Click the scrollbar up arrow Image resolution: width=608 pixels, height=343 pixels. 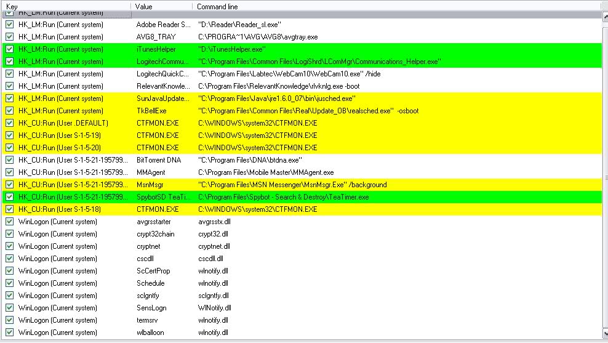point(605,17)
